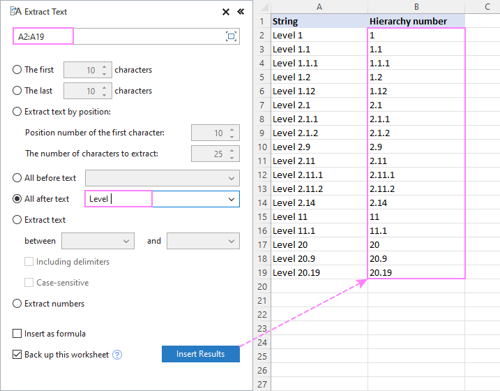Screen dimensions: 500x391
Task: Open help icon beside Back up worksheet
Action: click(x=117, y=355)
